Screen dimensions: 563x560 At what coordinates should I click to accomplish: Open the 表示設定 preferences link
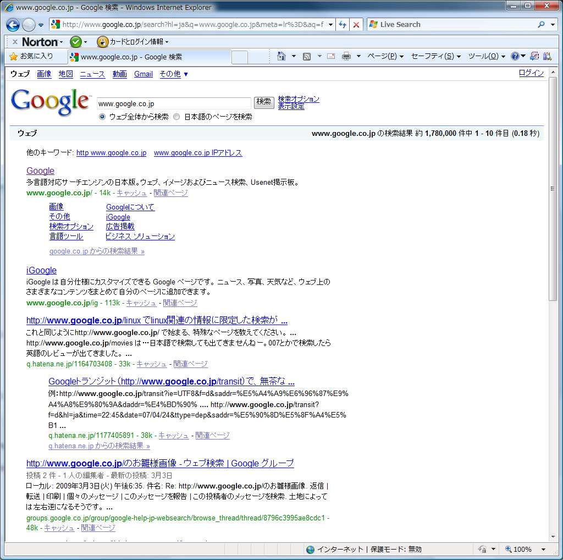click(291, 106)
